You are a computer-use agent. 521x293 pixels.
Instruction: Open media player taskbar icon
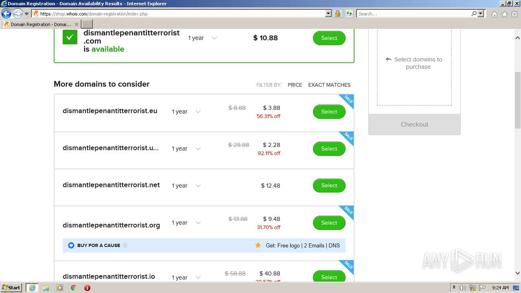(60, 288)
